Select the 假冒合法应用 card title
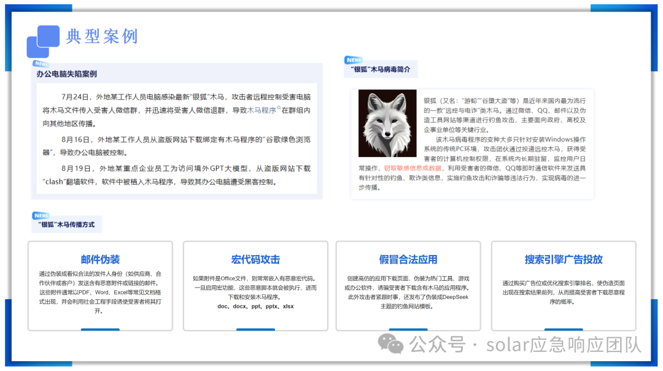Viewport: 663px width, 371px height. (x=408, y=259)
